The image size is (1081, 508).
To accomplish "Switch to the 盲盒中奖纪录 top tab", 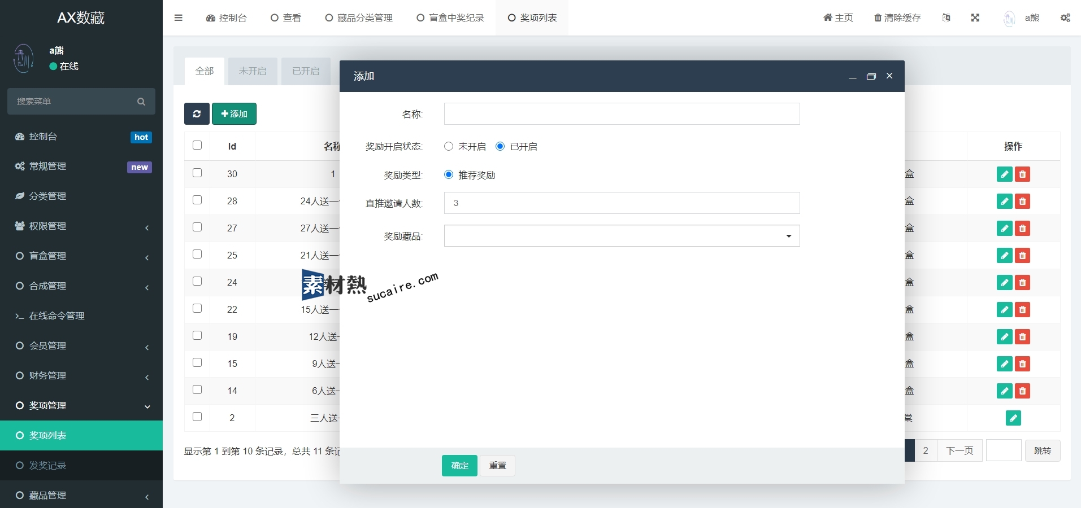I will point(450,17).
